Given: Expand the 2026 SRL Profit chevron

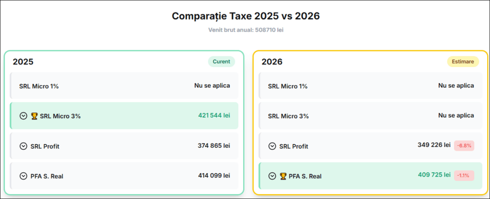Looking at the screenshot, I should point(272,146).
